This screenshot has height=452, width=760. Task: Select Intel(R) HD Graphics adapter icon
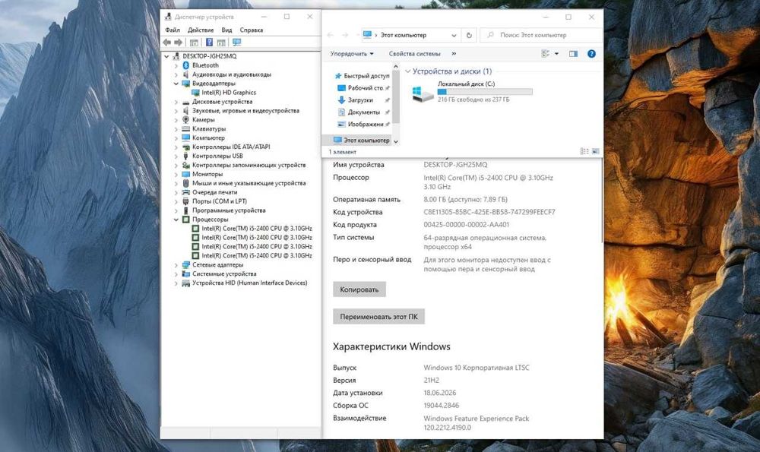(x=195, y=93)
